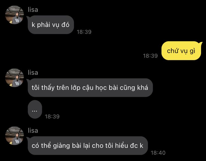Select the message 'k phải vụ đó'
The image size is (206, 161).
(51, 25)
